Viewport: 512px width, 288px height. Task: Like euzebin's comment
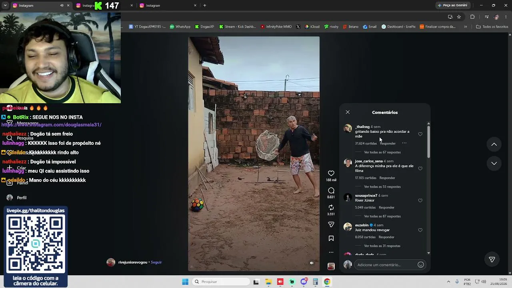420,230
